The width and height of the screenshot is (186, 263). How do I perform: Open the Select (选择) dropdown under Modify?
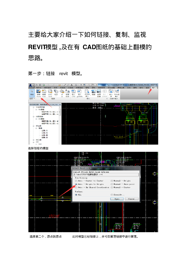32,99
